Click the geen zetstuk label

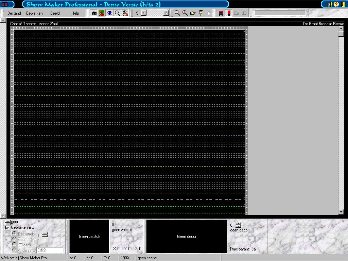coord(122,230)
